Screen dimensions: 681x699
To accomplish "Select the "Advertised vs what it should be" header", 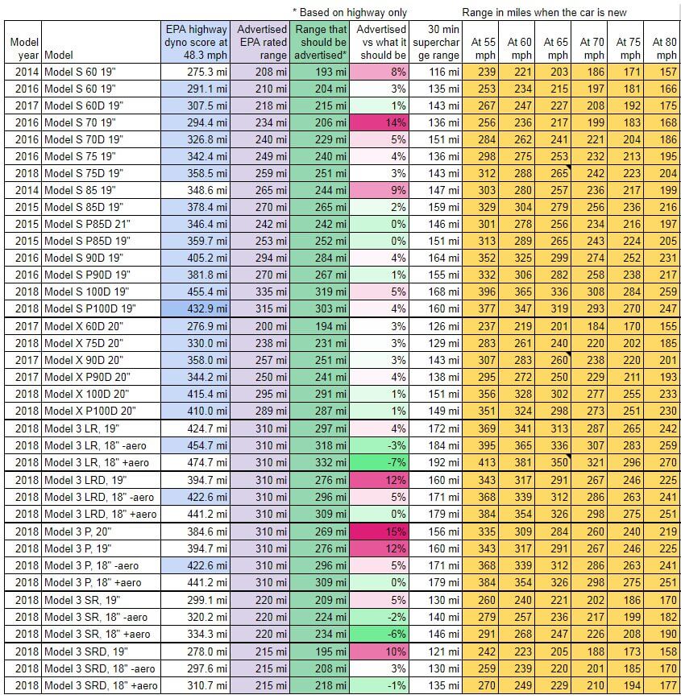I will tap(379, 42).
